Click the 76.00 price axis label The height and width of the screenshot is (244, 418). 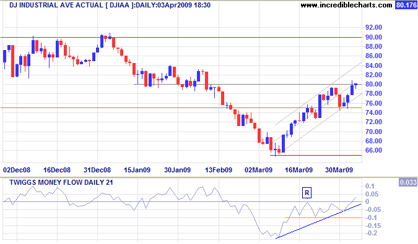[374, 103]
